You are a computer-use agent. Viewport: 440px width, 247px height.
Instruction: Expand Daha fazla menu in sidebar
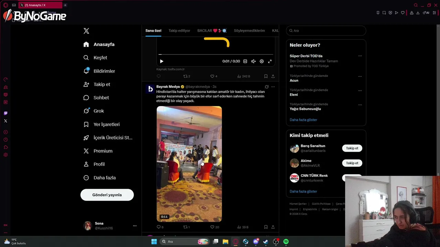coord(100,178)
